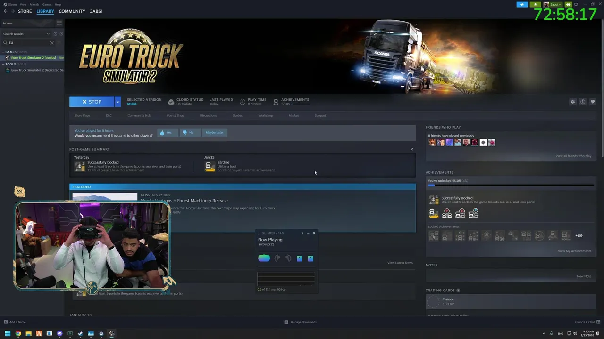View all friends who play
Screen dimensions: 604x339
click(x=573, y=156)
